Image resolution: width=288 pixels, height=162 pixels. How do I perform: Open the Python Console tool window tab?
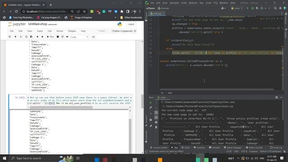254,148
